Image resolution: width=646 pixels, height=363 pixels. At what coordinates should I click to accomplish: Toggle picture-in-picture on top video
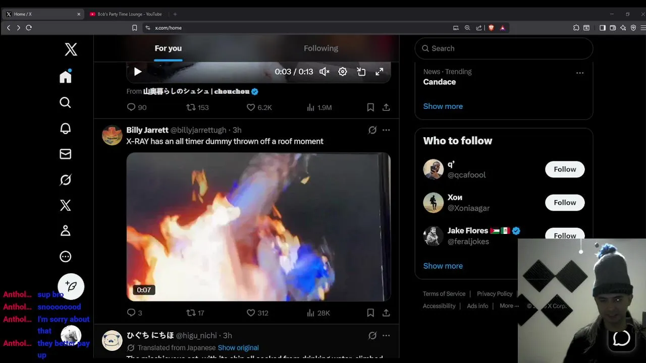[361, 72]
